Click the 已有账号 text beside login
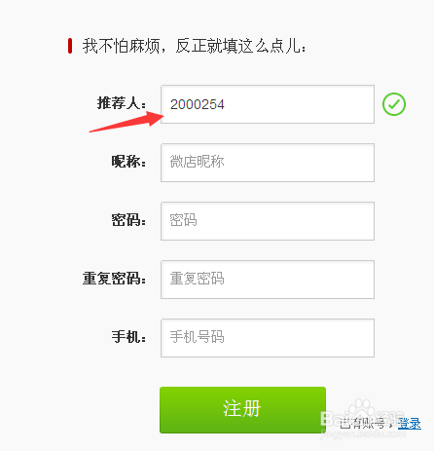Image resolution: width=434 pixels, height=451 pixels. coord(362,424)
